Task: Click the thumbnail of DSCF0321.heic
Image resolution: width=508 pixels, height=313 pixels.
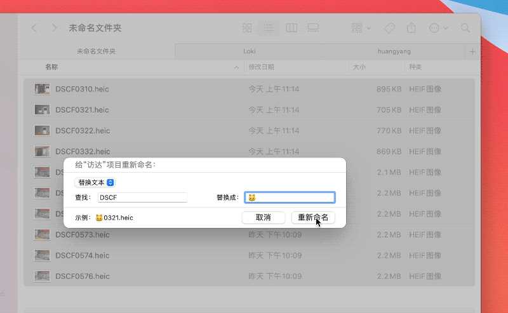Action: tap(43, 110)
